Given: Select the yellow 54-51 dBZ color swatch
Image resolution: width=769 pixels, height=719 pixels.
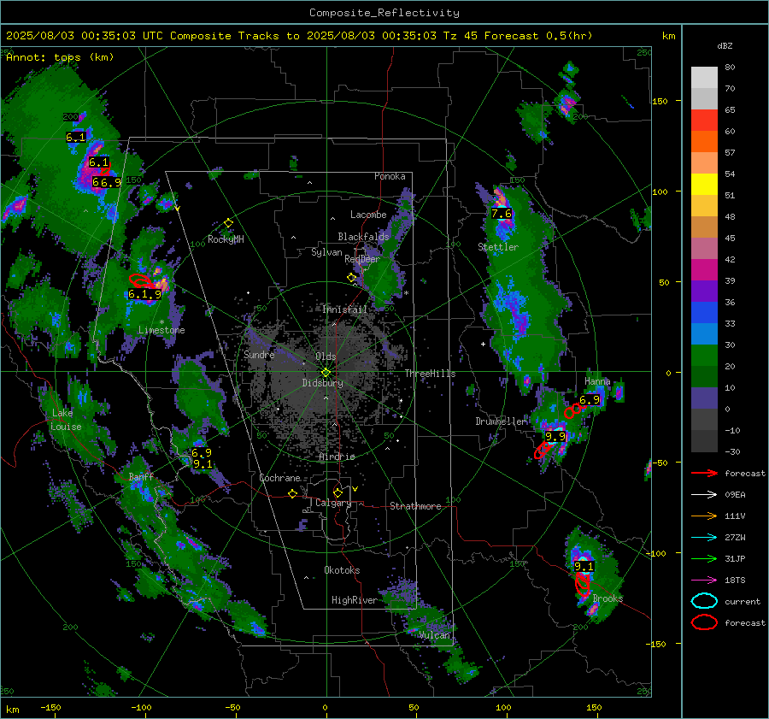Looking at the screenshot, I should pos(704,185).
